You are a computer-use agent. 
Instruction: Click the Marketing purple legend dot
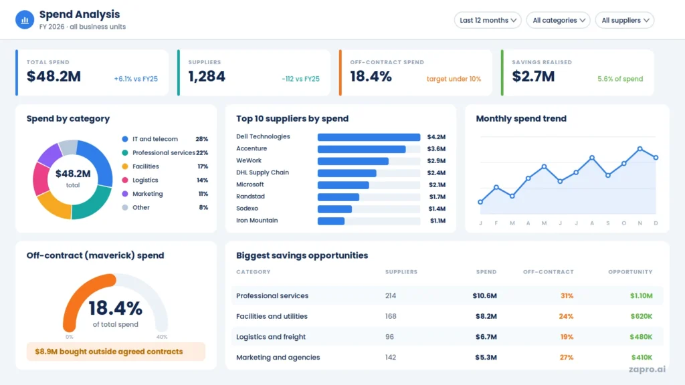coord(125,194)
